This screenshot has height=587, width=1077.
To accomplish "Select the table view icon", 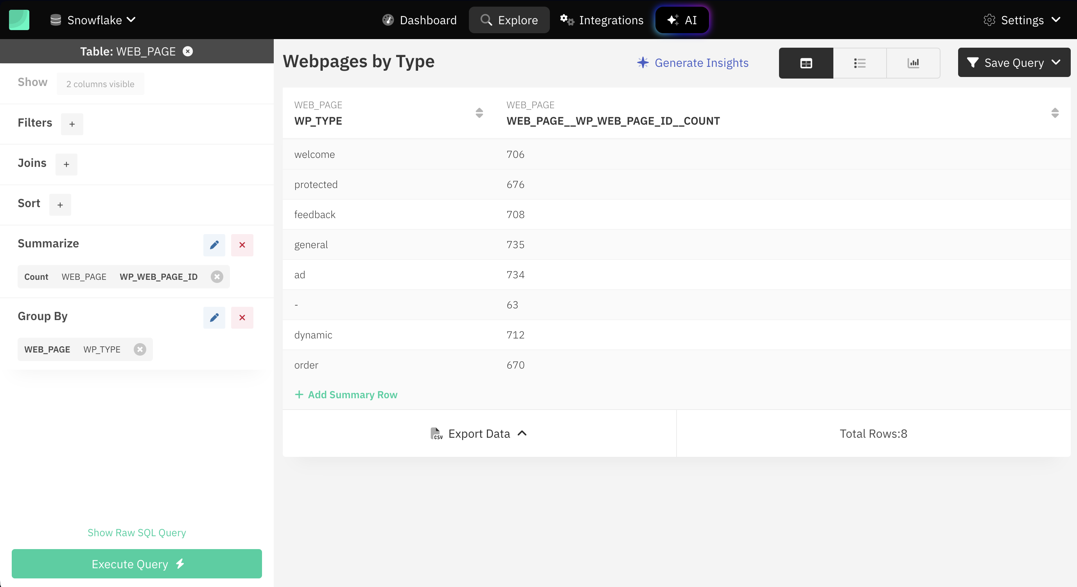I will pyautogui.click(x=806, y=62).
